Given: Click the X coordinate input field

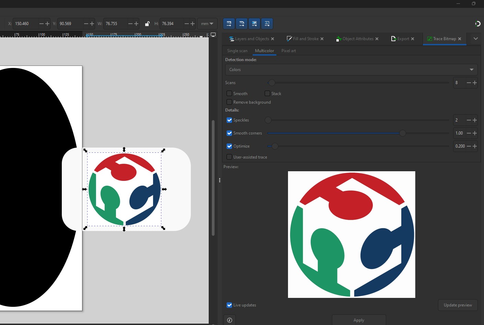Looking at the screenshot, I should 26,24.
